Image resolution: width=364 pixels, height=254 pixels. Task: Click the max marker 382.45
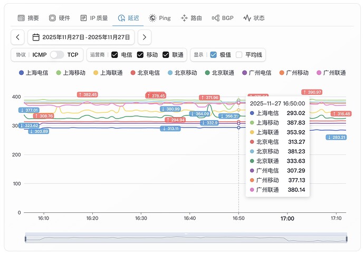[x=88, y=95]
